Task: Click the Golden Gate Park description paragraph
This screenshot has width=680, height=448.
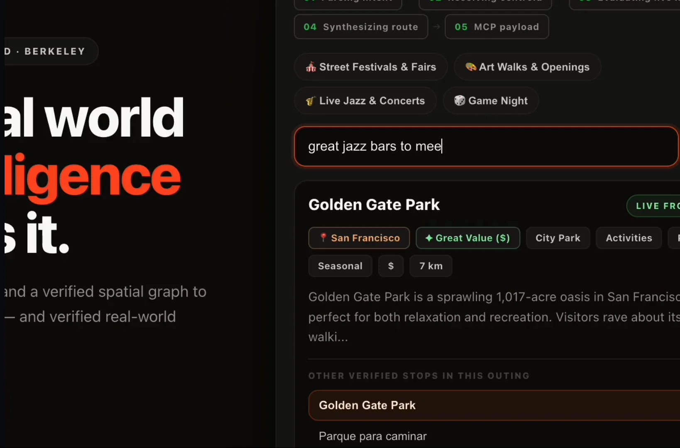Action: [494, 317]
